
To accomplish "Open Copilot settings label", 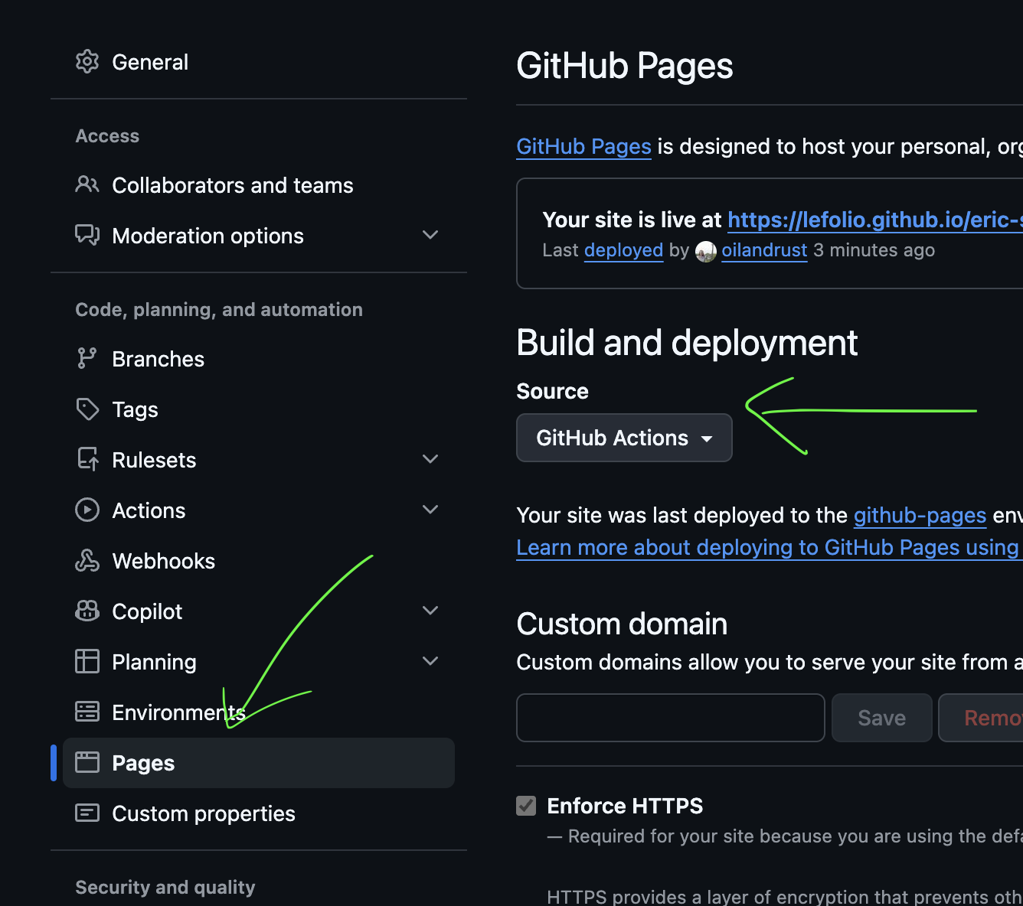I will pos(147,611).
